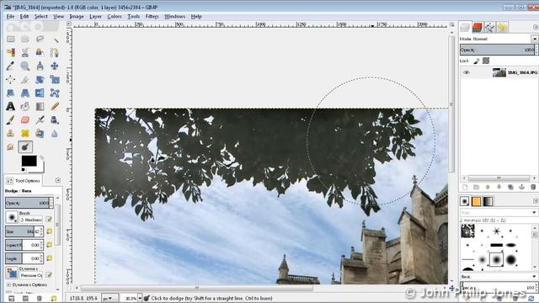Select the Rectangle Select tool
The image size is (539, 303).
click(x=11, y=39)
